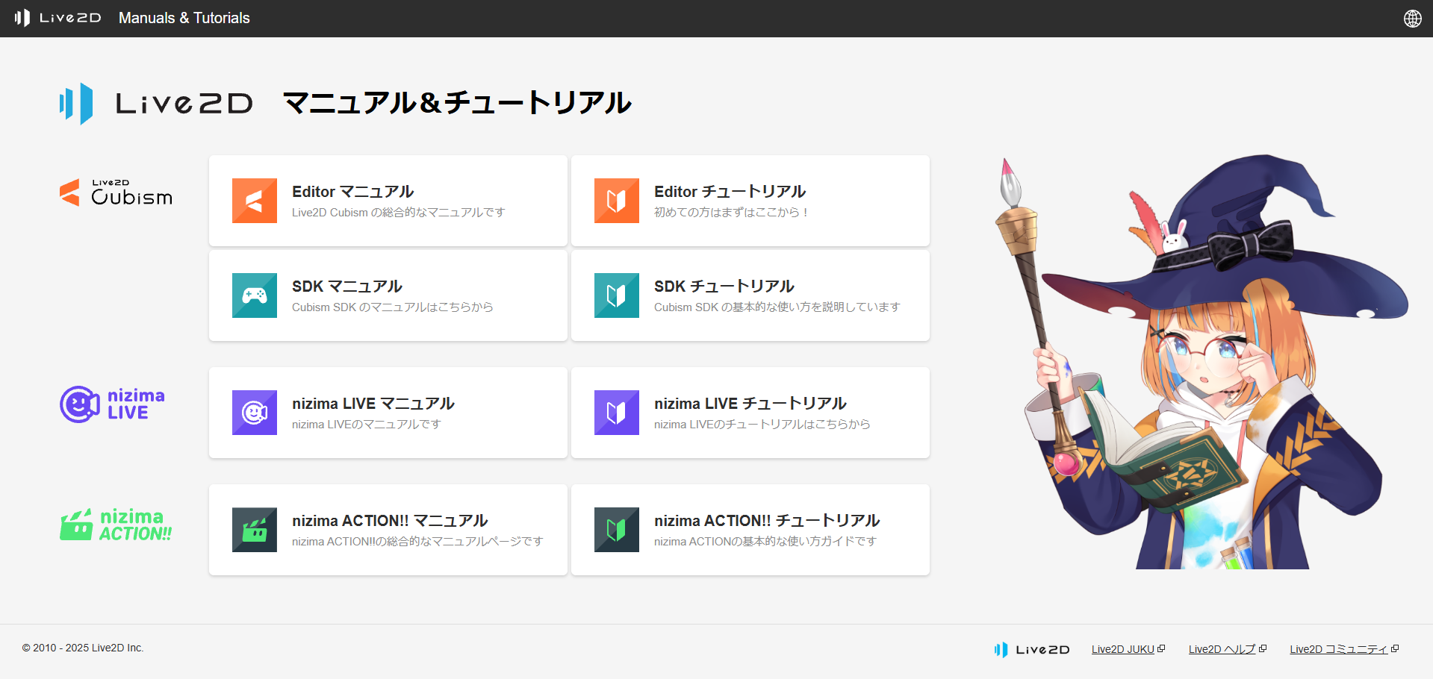Viewport: 1433px width, 679px height.
Task: Open the SDK チュートリアル card title
Action: point(724,287)
